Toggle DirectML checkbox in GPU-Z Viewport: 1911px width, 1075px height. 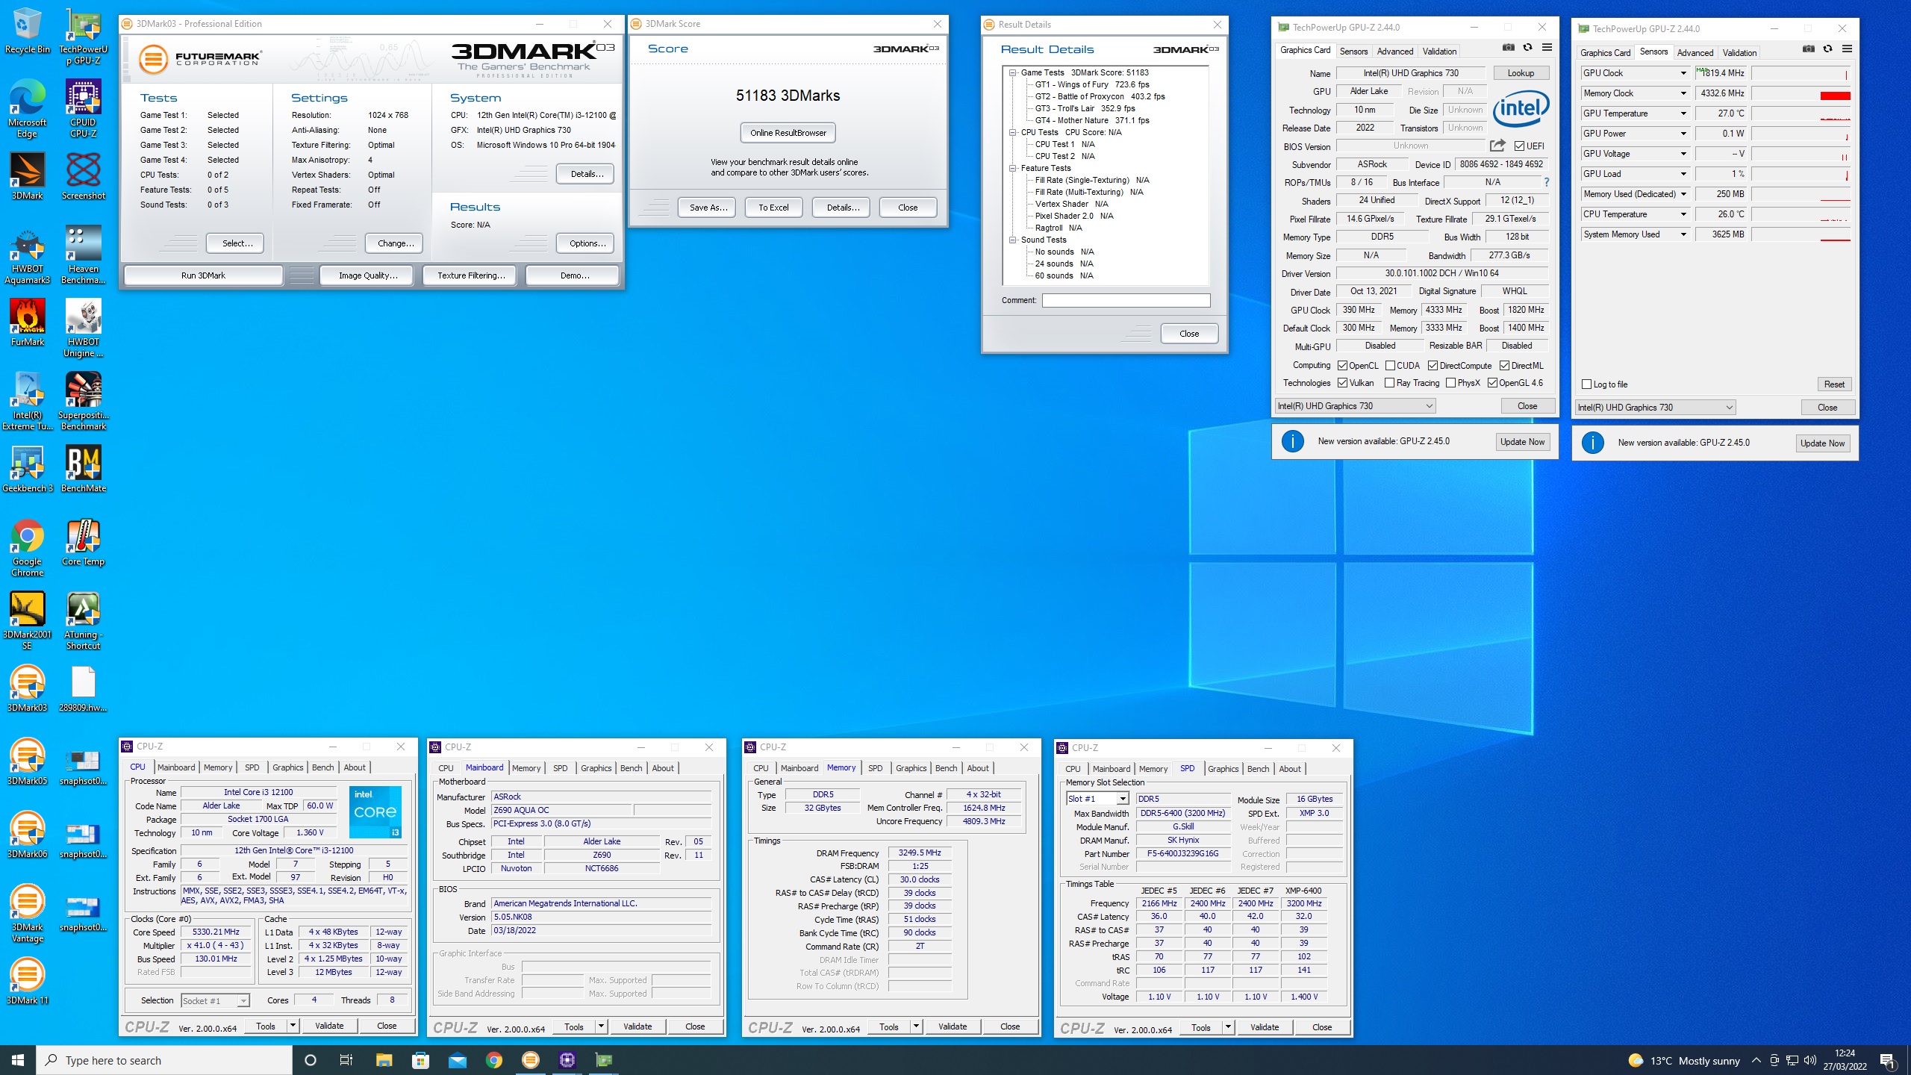(x=1504, y=366)
